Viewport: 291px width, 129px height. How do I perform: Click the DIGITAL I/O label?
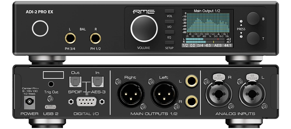click(86, 114)
